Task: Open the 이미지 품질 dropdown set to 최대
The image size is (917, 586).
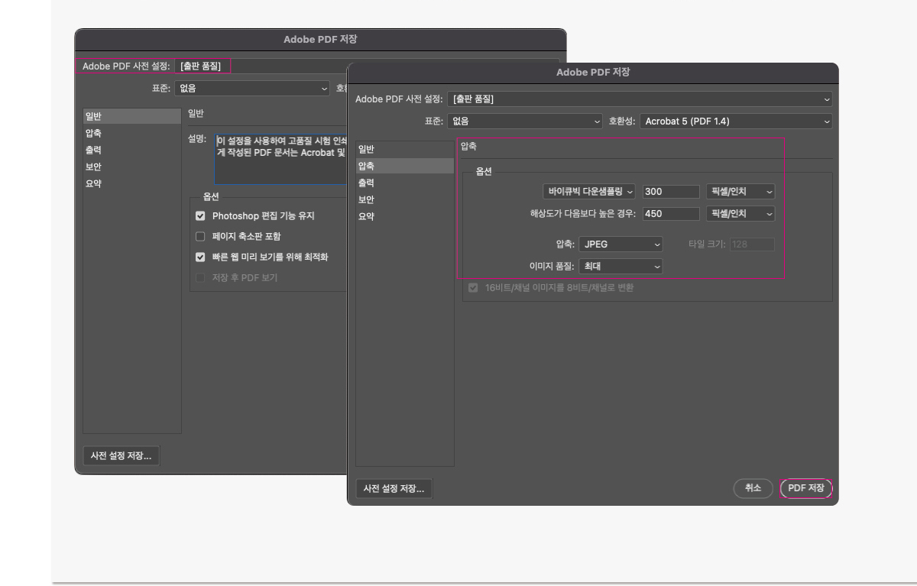Action: tap(621, 266)
